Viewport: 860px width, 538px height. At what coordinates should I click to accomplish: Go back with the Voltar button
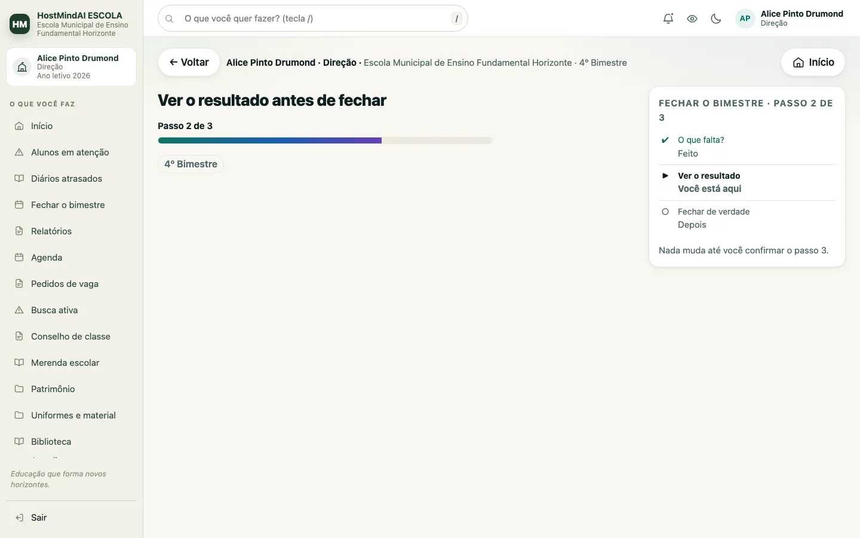pyautogui.click(x=189, y=62)
